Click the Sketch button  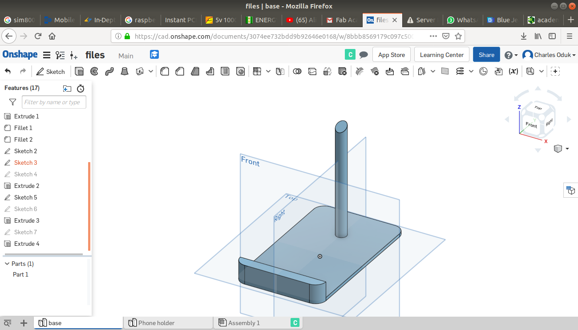[x=51, y=71]
